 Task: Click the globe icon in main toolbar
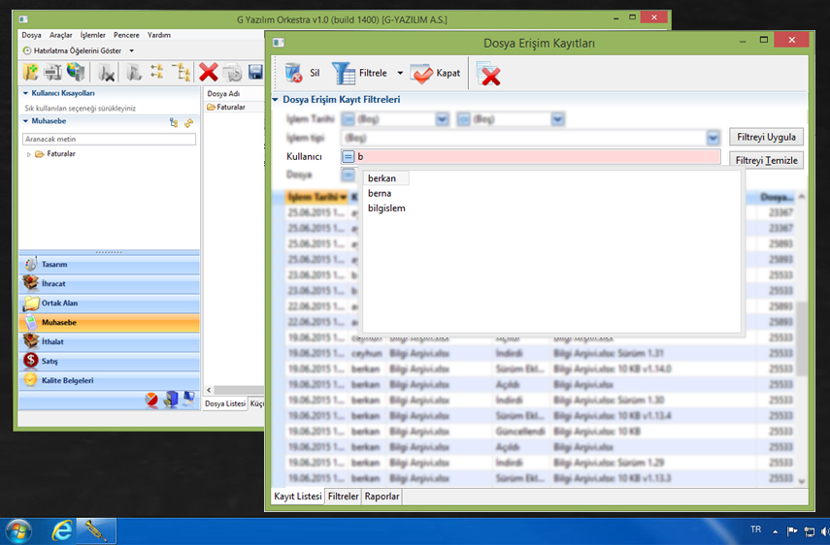[x=76, y=72]
